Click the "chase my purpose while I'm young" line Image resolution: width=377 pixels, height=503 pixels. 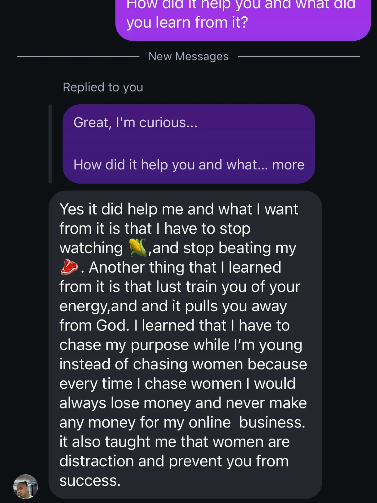point(181,345)
